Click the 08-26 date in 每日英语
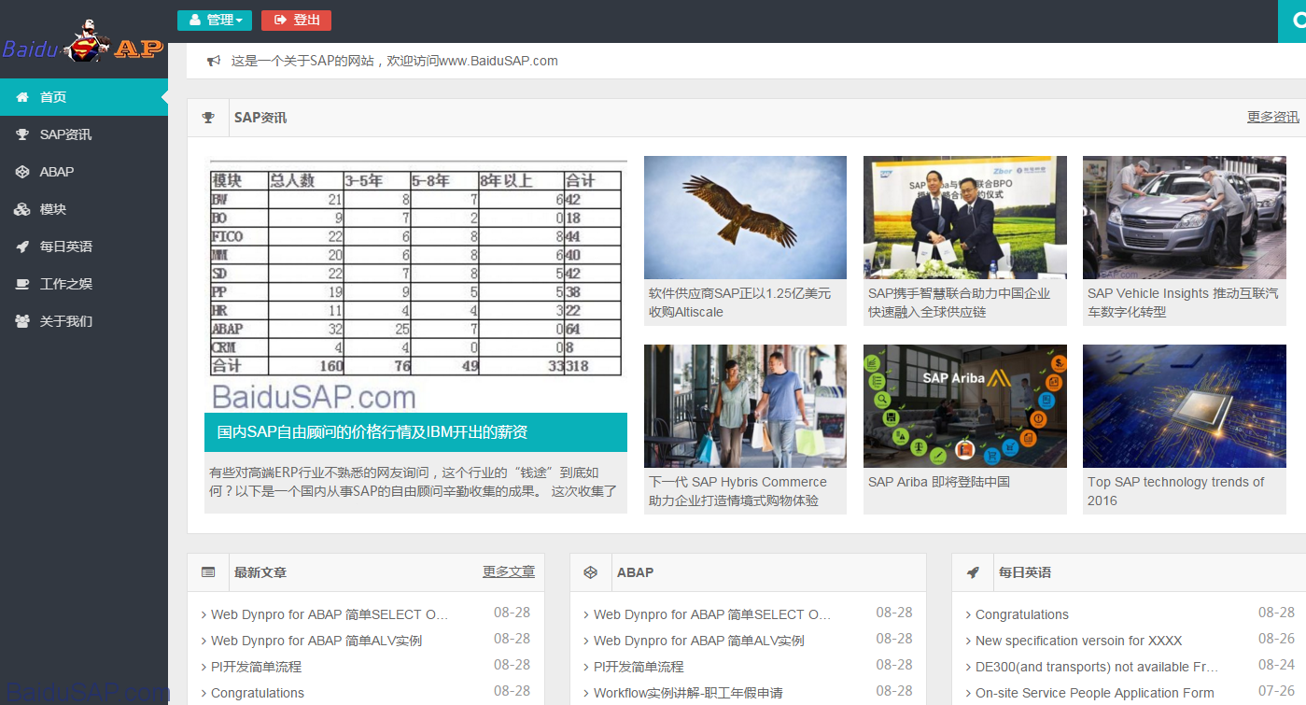The image size is (1306, 705). tap(1276, 639)
